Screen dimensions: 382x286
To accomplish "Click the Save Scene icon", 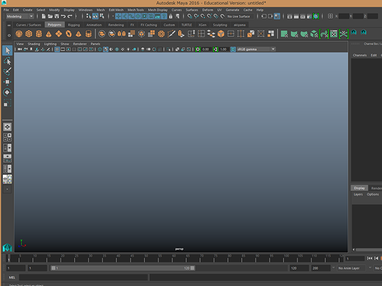I will tap(57, 16).
